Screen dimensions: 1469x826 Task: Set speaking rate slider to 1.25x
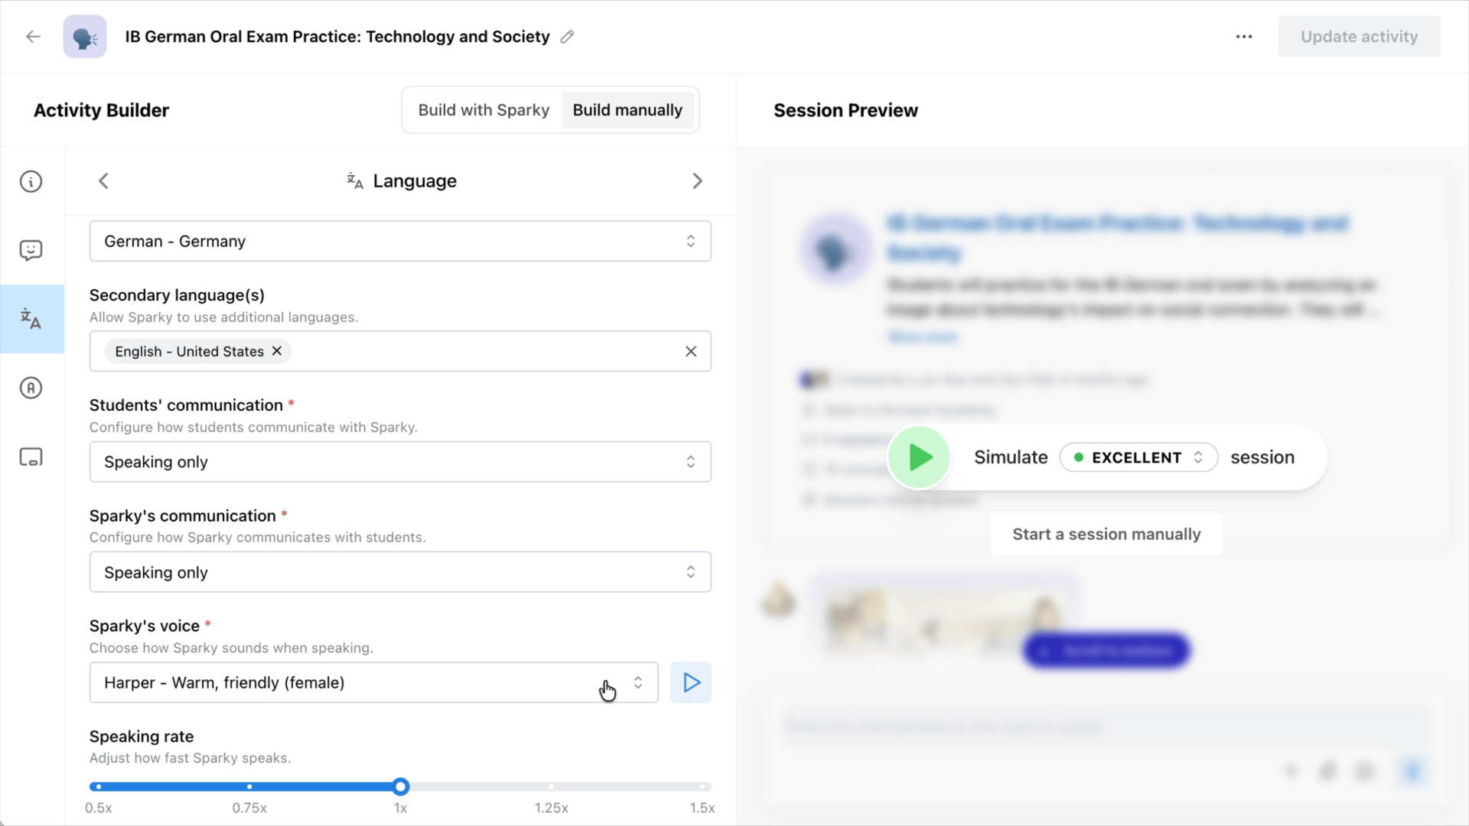(x=551, y=786)
